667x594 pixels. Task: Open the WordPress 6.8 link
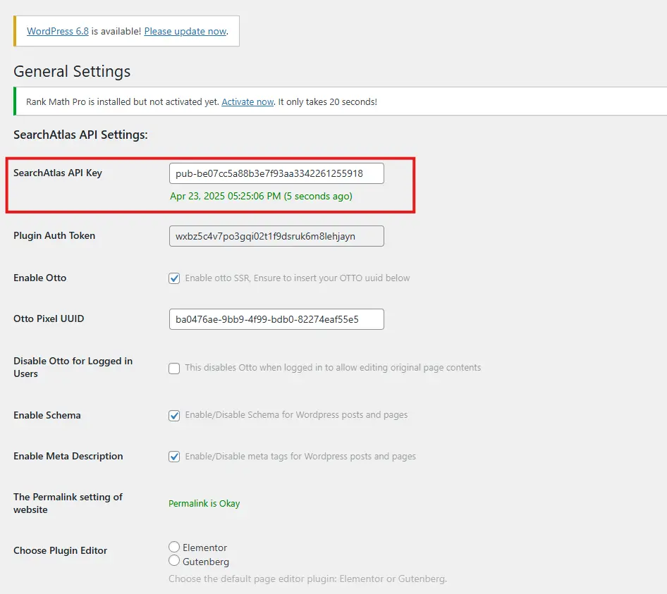(x=58, y=32)
